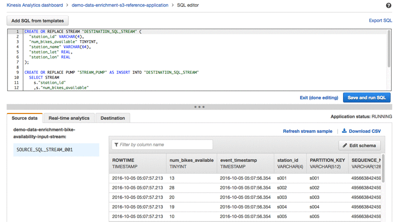Click station_id cell s002
Viewport: 396px width, 222px height.
pos(282,188)
